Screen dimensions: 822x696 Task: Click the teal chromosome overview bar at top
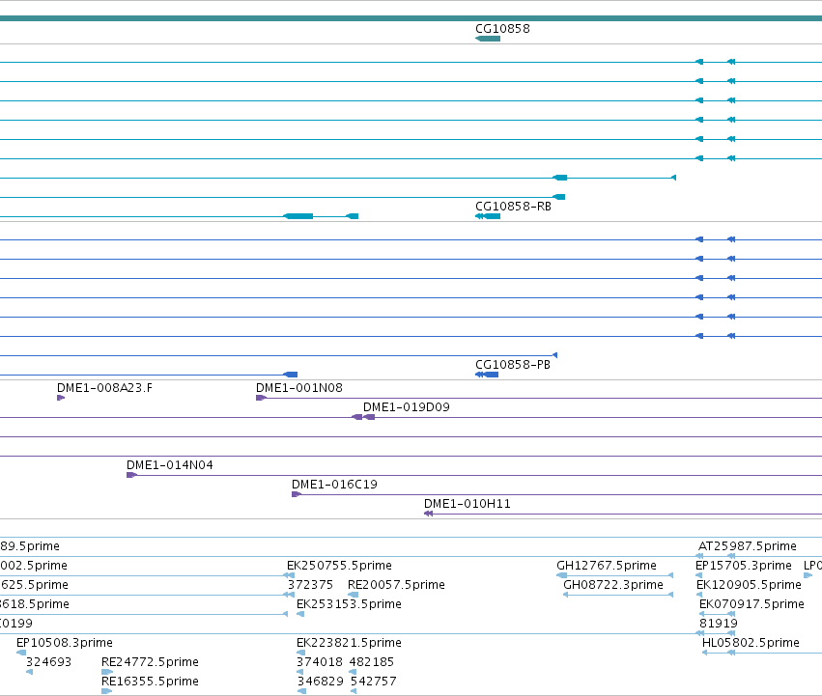coord(411,18)
